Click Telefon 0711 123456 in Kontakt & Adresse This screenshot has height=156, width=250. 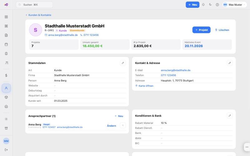coord(168,75)
